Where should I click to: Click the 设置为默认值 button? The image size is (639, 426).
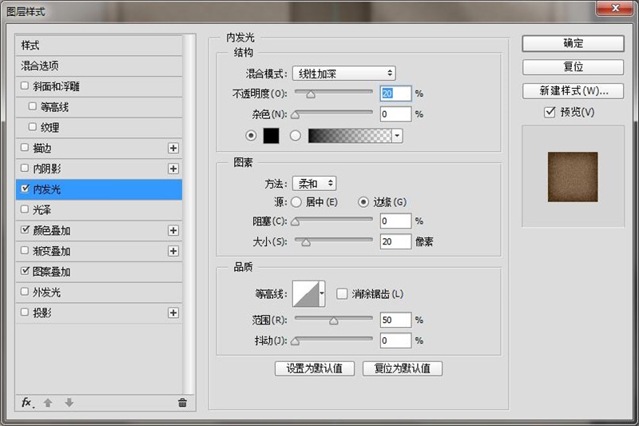314,368
